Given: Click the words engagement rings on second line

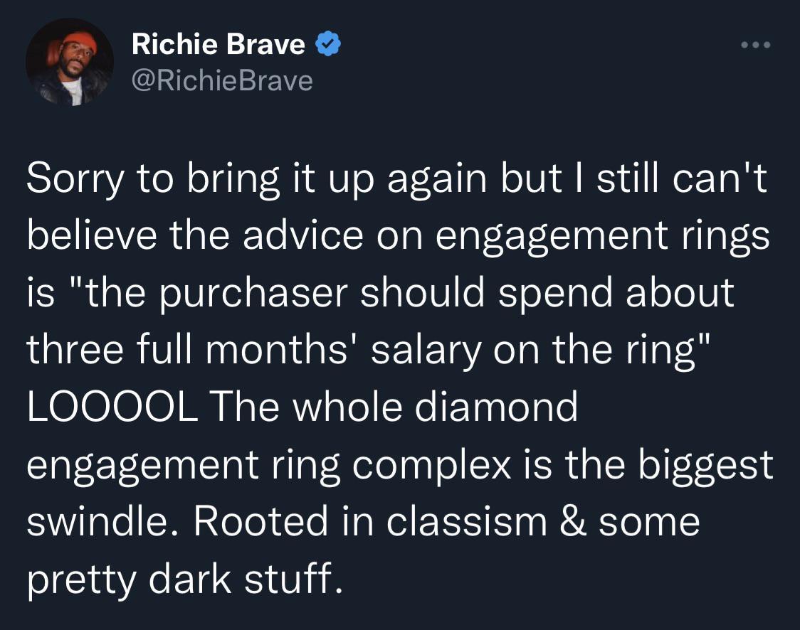Looking at the screenshot, I should (602, 237).
